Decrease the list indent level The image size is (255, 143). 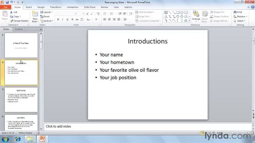(120, 14)
